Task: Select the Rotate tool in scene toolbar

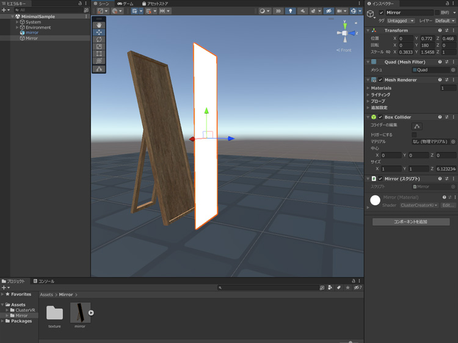Action: (x=99, y=40)
